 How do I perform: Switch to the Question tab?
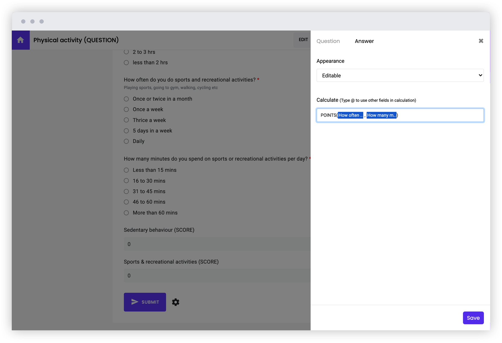(x=328, y=41)
